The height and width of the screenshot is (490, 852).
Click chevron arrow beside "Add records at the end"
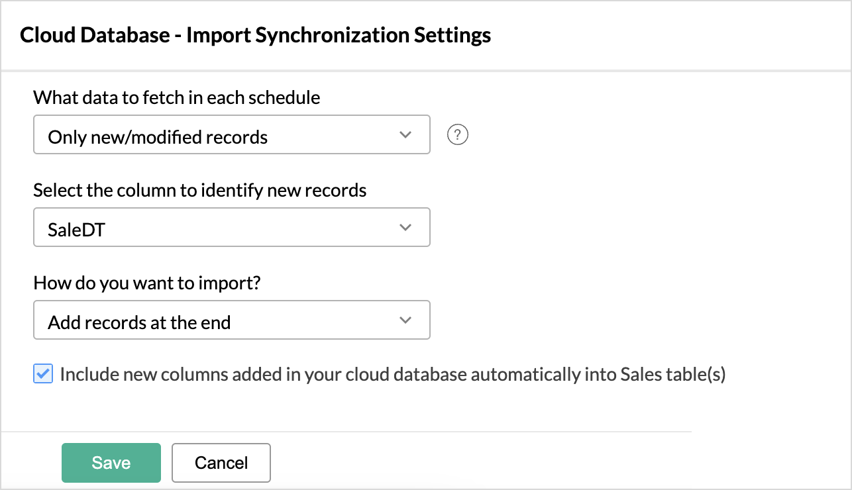point(406,320)
